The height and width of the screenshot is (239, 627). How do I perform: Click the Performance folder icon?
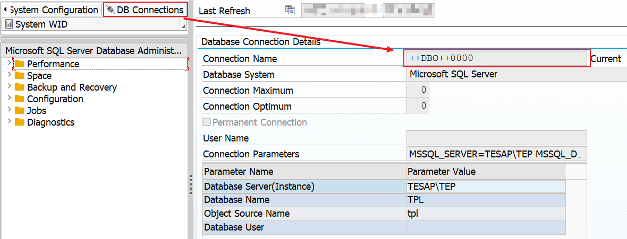20,64
